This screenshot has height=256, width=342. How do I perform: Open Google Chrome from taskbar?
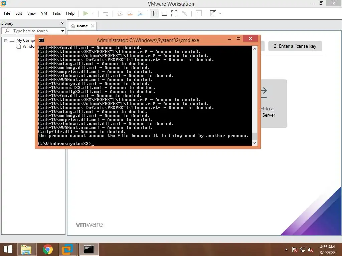click(x=47, y=249)
